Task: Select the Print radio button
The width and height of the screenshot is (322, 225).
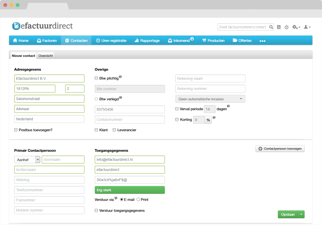Action: [138, 200]
